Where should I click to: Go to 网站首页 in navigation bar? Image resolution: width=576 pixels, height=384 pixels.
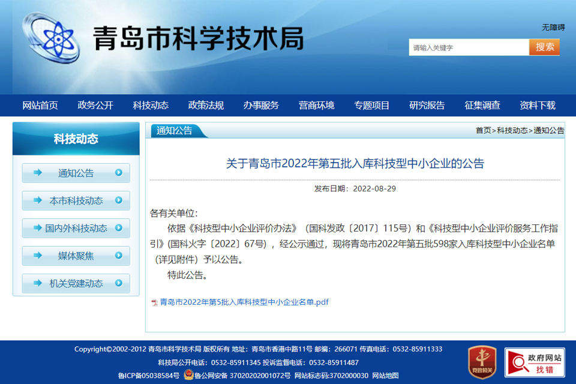pyautogui.click(x=40, y=106)
